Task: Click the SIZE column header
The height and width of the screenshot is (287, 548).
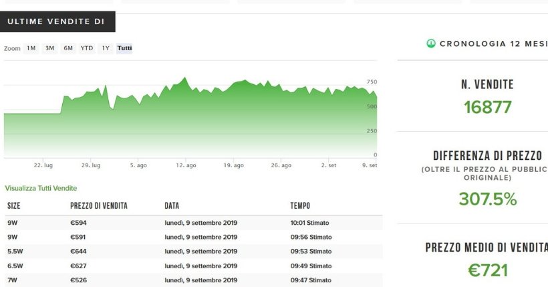Action: point(14,205)
